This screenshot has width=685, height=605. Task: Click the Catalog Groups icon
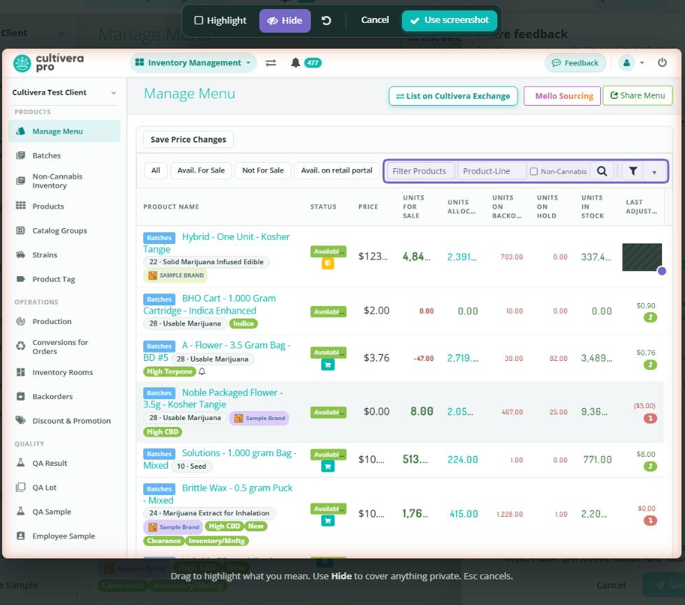click(x=21, y=230)
